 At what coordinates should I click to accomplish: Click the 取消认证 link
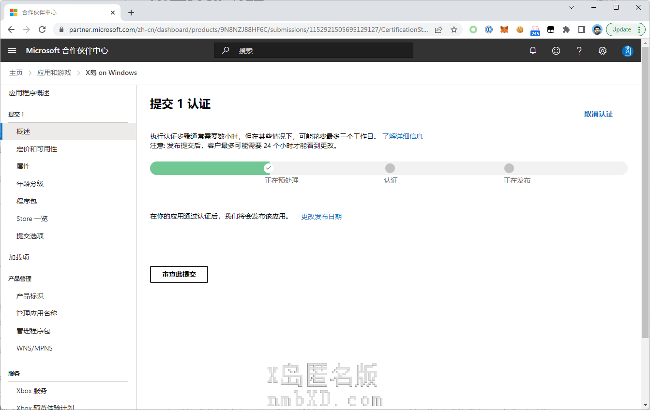[598, 114]
